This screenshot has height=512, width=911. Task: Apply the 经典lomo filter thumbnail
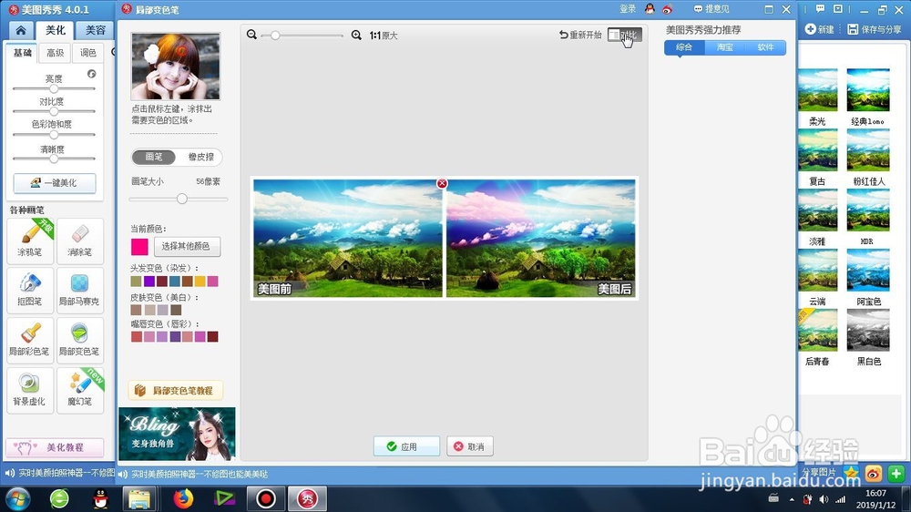pos(868,90)
